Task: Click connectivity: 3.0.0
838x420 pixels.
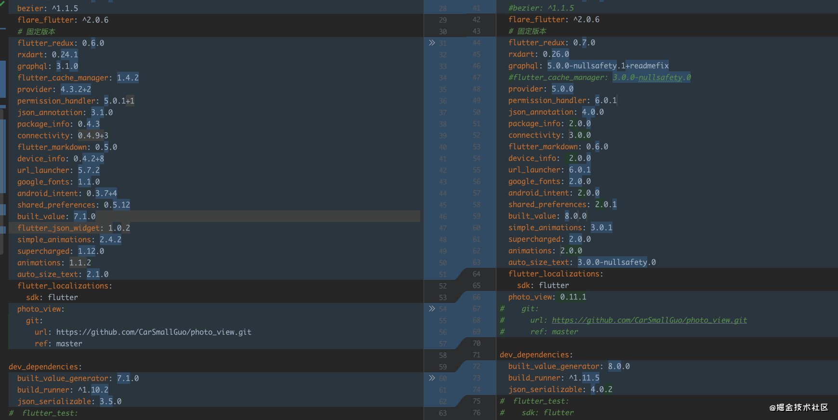Action: (549, 135)
